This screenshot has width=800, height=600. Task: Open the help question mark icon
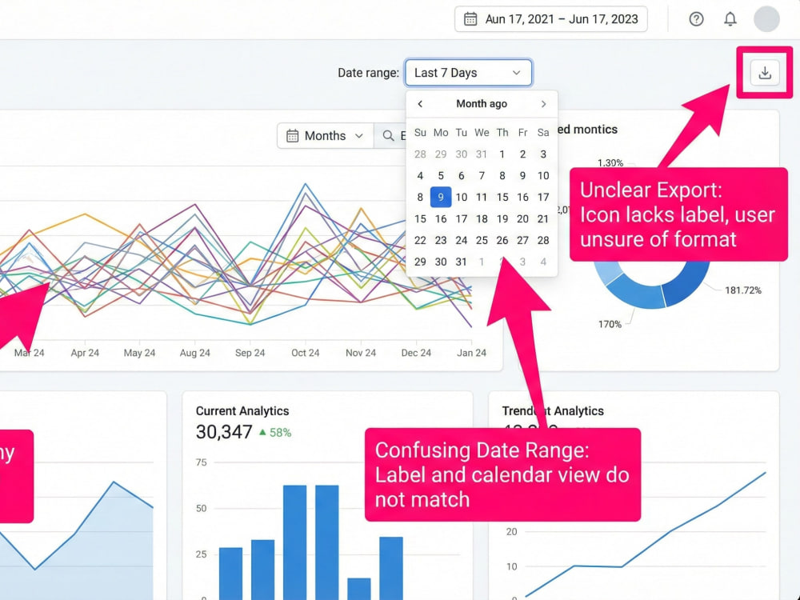697,19
